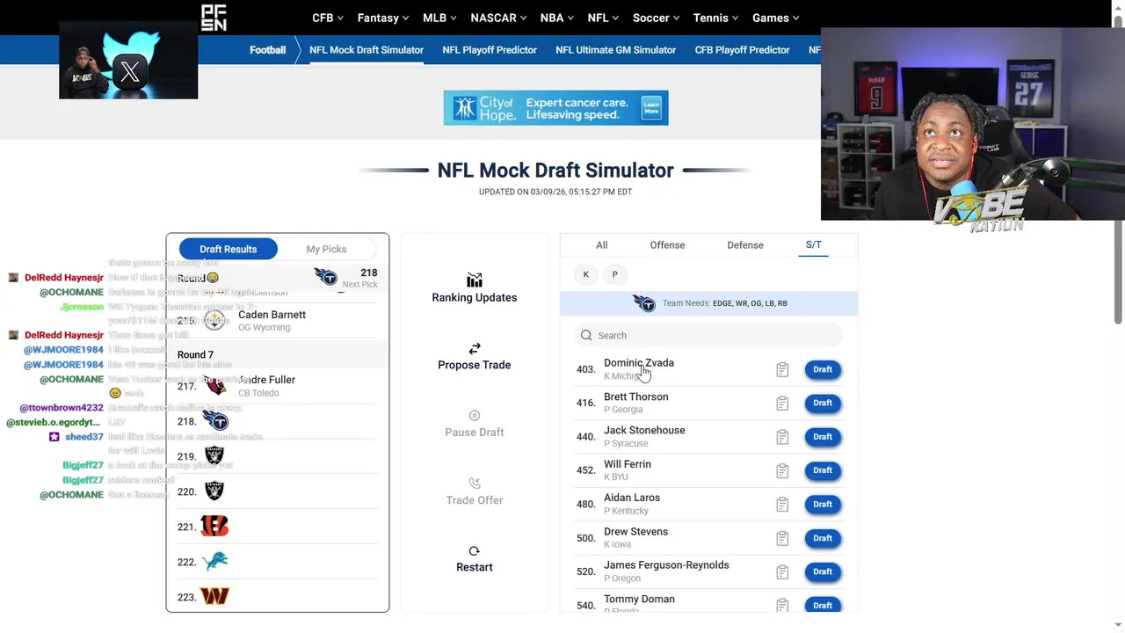Expand the MLB menu
Screen dimensions: 1125x633
coord(440,18)
